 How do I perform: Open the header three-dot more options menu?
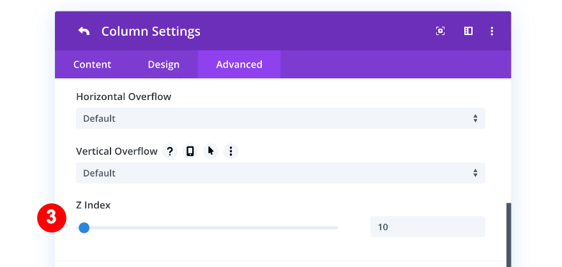point(492,31)
